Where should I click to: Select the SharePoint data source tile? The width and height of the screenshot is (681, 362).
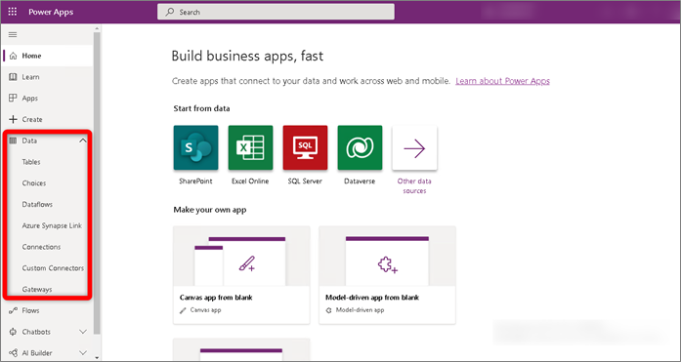click(x=195, y=148)
